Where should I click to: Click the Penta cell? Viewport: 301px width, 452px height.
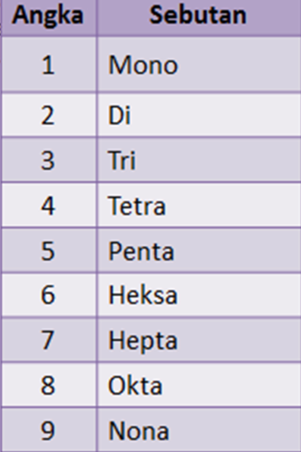click(199, 250)
